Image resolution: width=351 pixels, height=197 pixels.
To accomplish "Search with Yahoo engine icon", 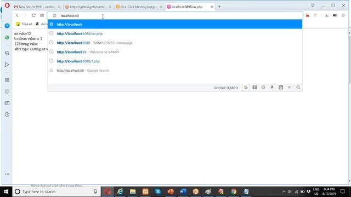I will pos(254,88).
